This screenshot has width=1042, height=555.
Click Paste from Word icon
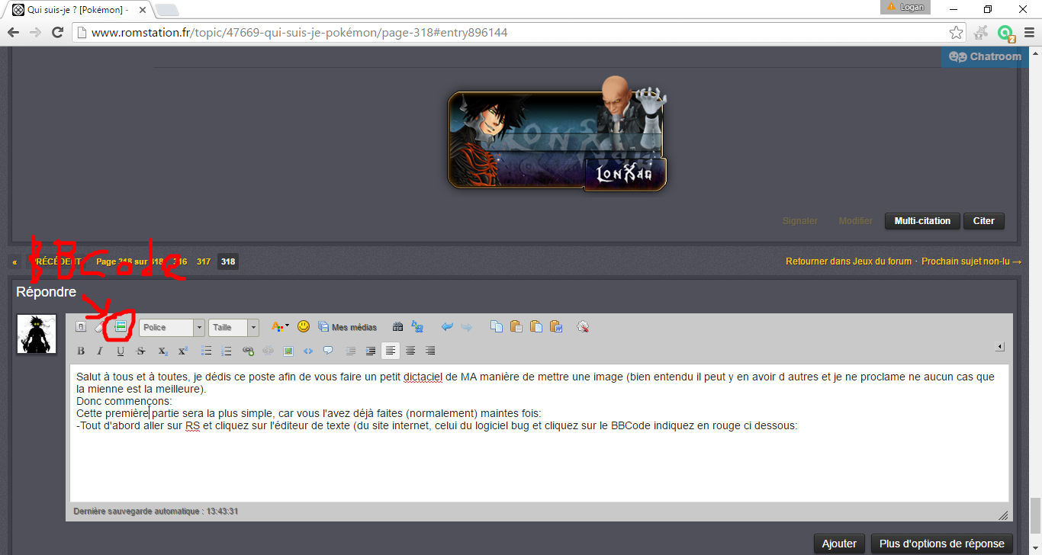[x=556, y=327]
